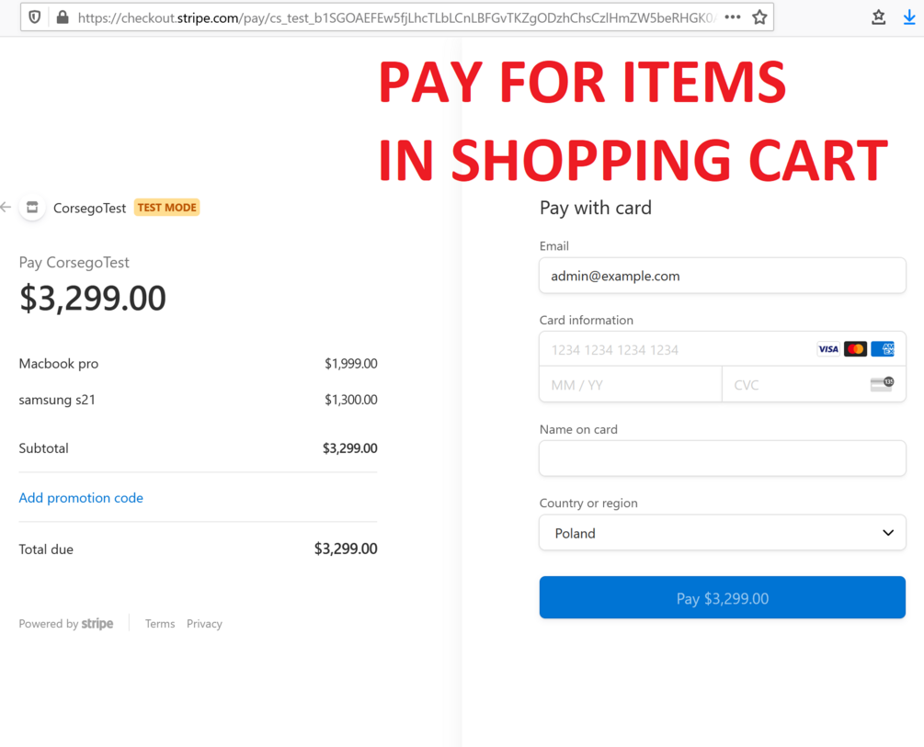924x747 pixels.
Task: Open the Terms link
Action: (160, 624)
